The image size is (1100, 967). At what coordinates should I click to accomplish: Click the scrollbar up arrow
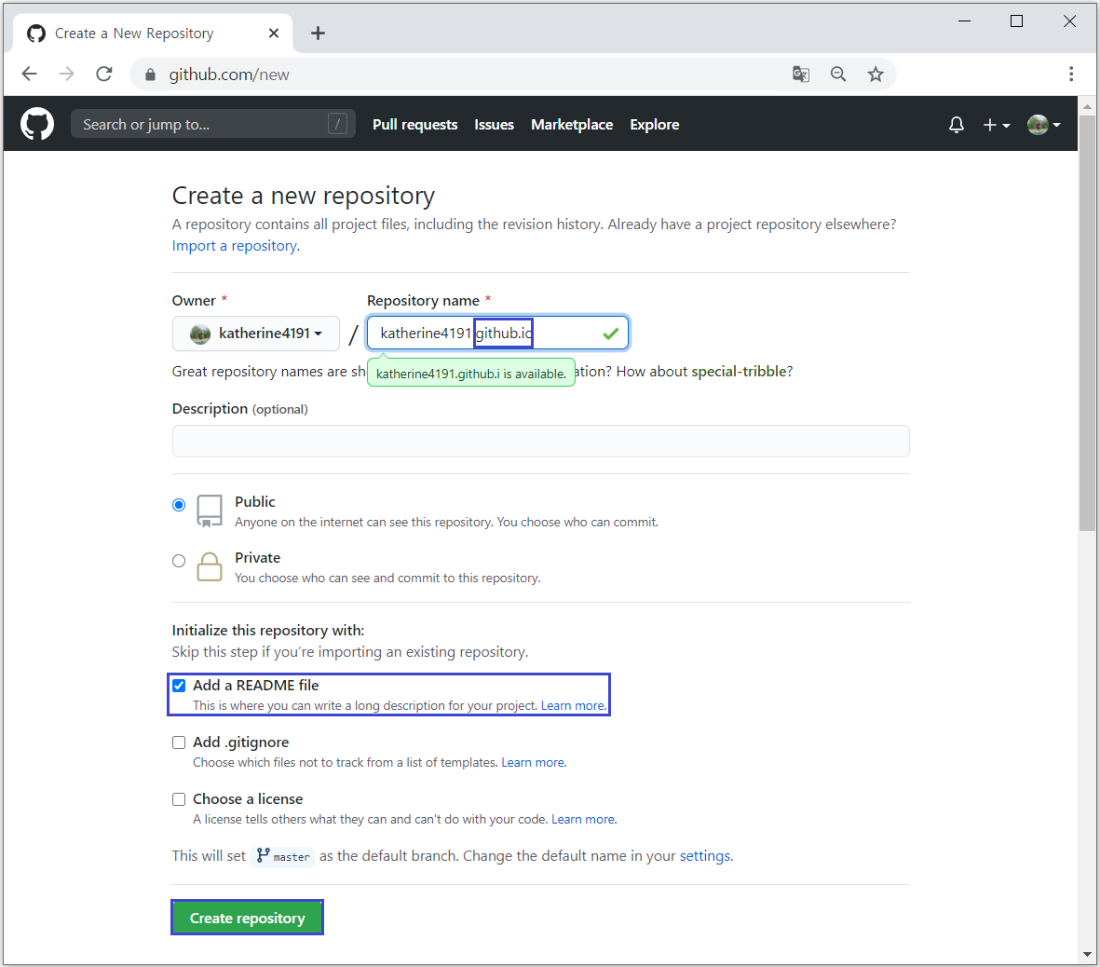click(1087, 107)
